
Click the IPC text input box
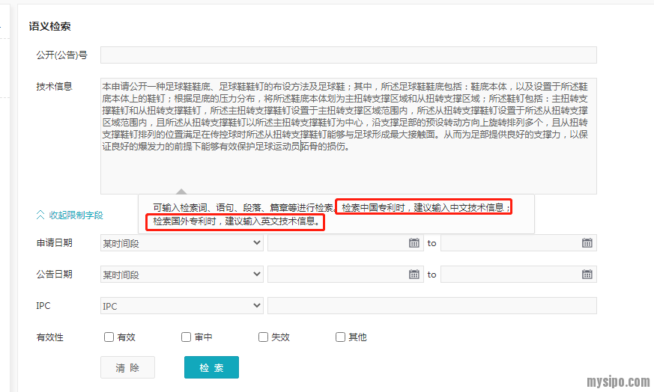coord(432,306)
